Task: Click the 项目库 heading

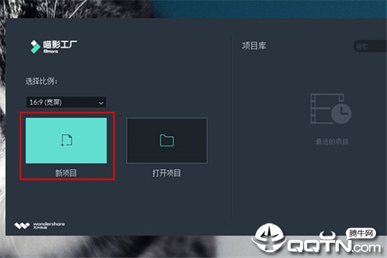Action: [254, 46]
